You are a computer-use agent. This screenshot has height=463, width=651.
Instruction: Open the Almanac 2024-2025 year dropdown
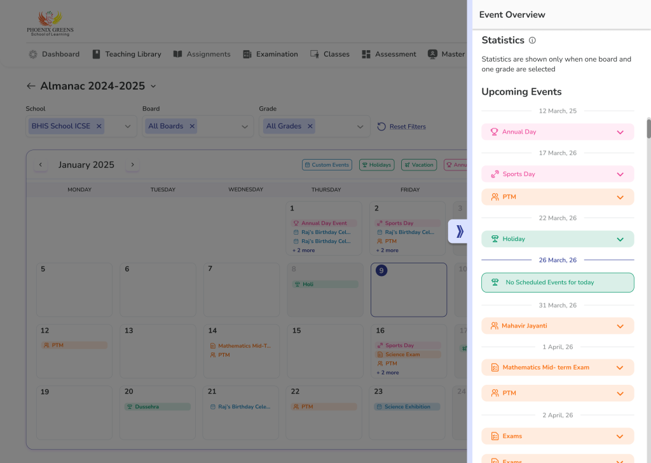coord(153,86)
